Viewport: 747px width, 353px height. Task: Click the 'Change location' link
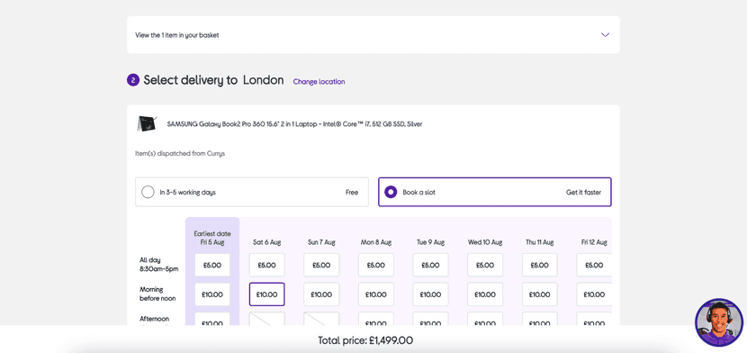pyautogui.click(x=319, y=81)
